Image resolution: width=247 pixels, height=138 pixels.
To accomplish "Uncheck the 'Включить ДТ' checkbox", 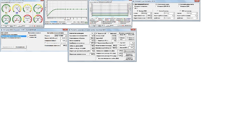I will coord(96,33).
